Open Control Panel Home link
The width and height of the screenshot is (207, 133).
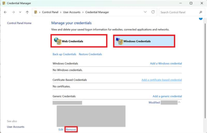click(x=19, y=23)
